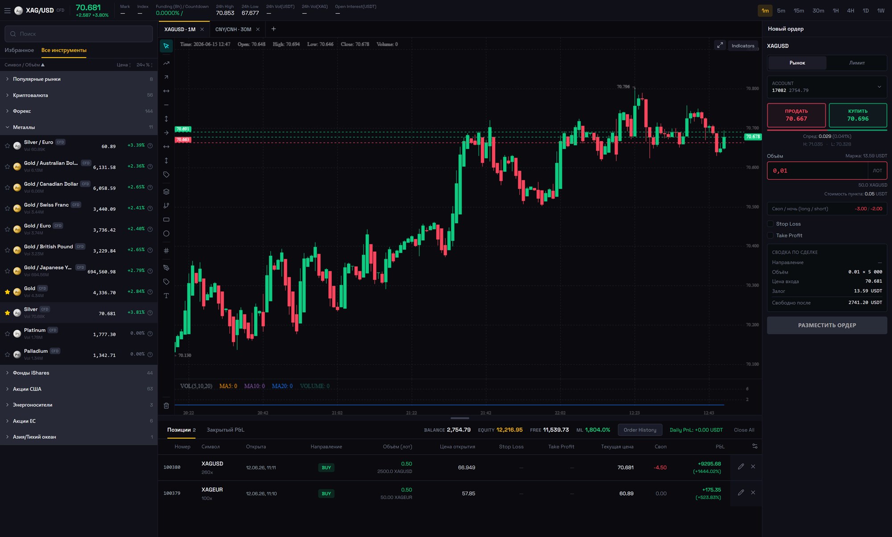Viewport: 892px width, 537px height.
Task: Switch to the Избранное tab
Action: tap(19, 50)
